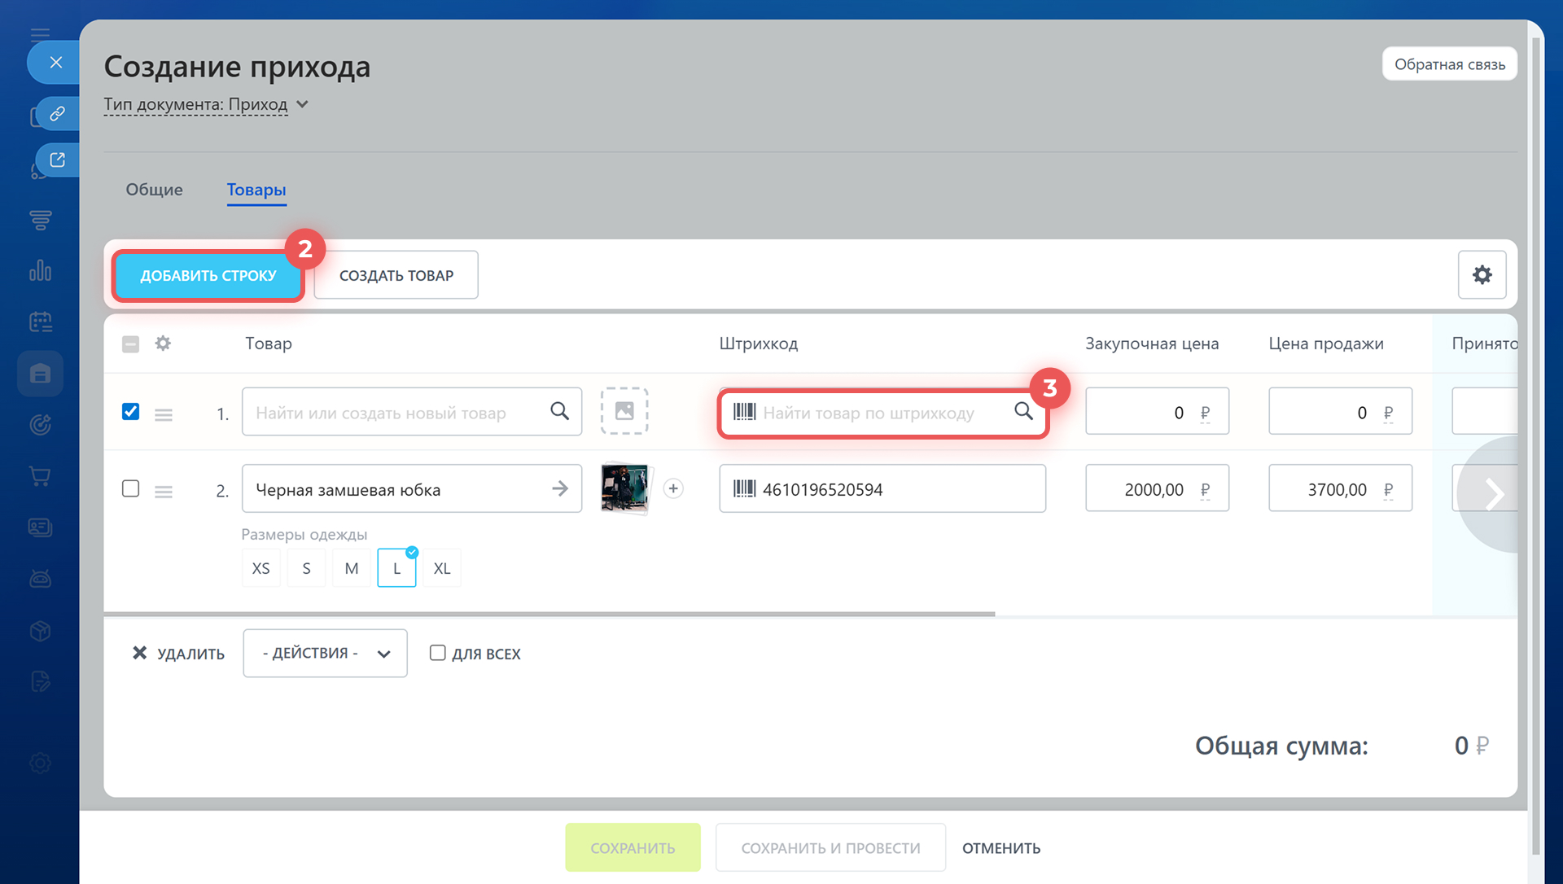Image resolution: width=1563 pixels, height=884 pixels.
Task: Click the "Добавить строку" button
Action: tap(208, 276)
